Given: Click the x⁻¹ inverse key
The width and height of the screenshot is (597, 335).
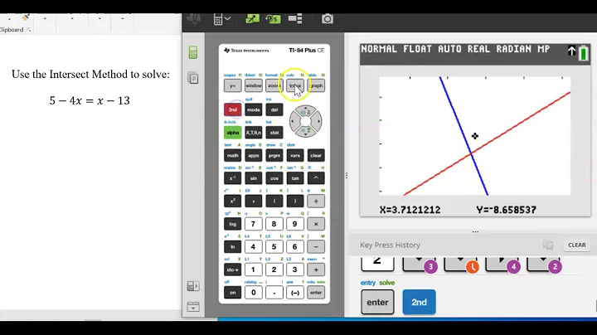Looking at the screenshot, I should click(x=233, y=178).
